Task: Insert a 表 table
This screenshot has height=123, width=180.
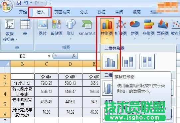Action: point(25,27)
